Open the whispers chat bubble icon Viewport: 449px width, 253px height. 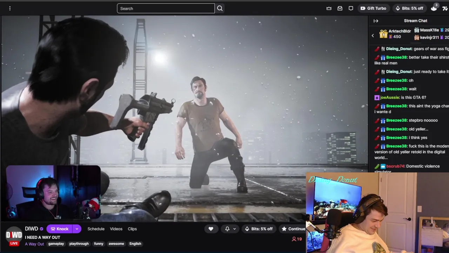(351, 8)
